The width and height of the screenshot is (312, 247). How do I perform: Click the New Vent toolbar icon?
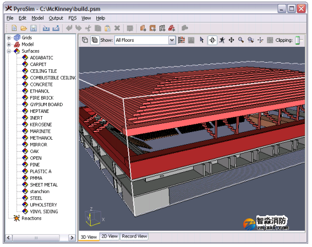coord(152,28)
